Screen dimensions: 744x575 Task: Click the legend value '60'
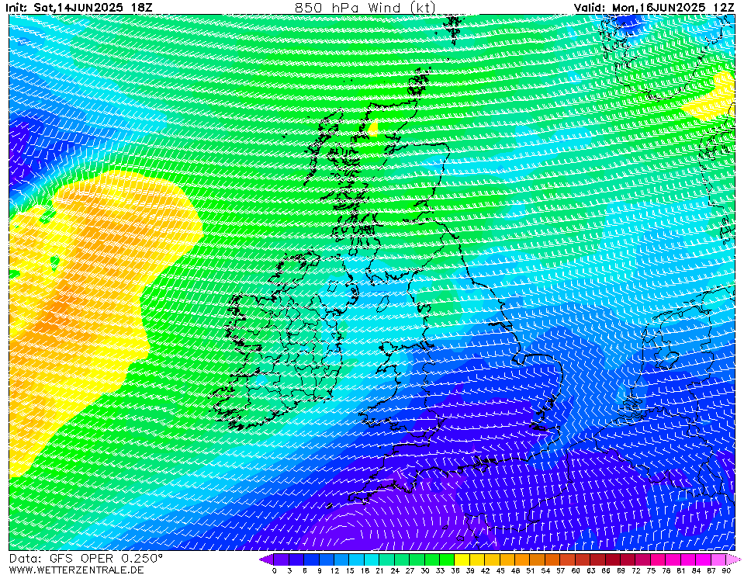575,570
